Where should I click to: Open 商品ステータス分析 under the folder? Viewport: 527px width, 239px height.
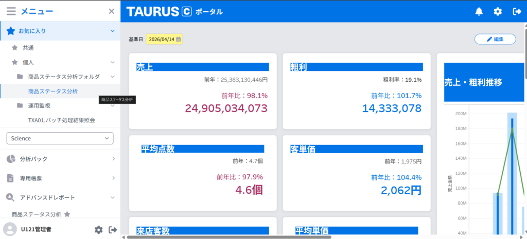pyautogui.click(x=53, y=91)
